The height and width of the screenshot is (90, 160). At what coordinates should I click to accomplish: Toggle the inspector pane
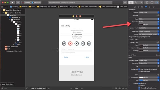click(157, 2)
